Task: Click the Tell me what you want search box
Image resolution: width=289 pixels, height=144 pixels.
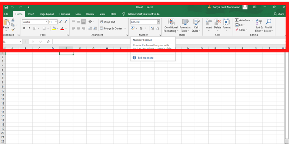Action: pos(144,14)
